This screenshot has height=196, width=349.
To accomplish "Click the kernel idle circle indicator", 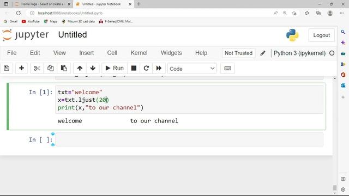I will click(332, 53).
